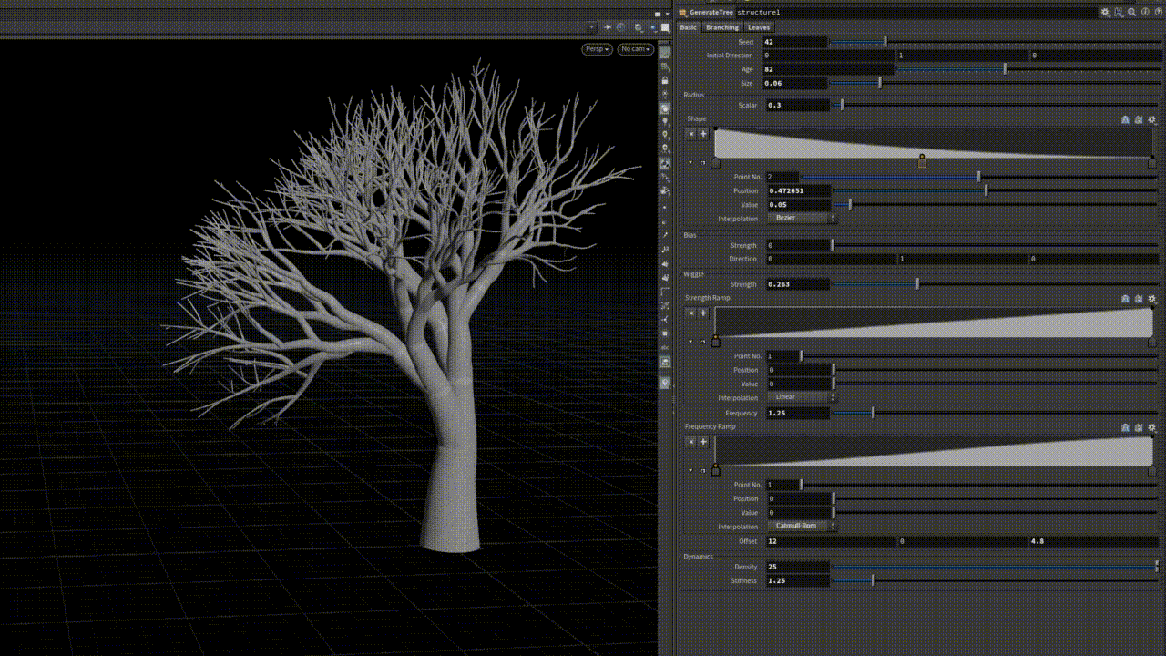Click the plus button on Frequency Ramp
The image size is (1166, 656).
[703, 442]
